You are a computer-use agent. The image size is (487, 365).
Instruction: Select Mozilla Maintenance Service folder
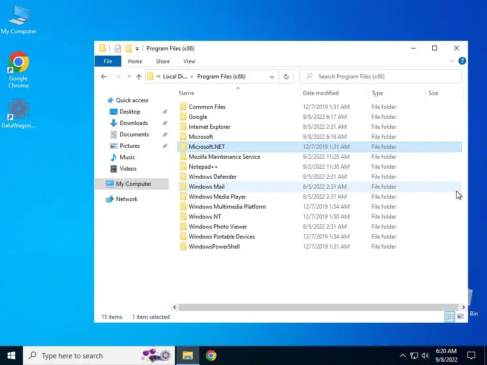(224, 156)
